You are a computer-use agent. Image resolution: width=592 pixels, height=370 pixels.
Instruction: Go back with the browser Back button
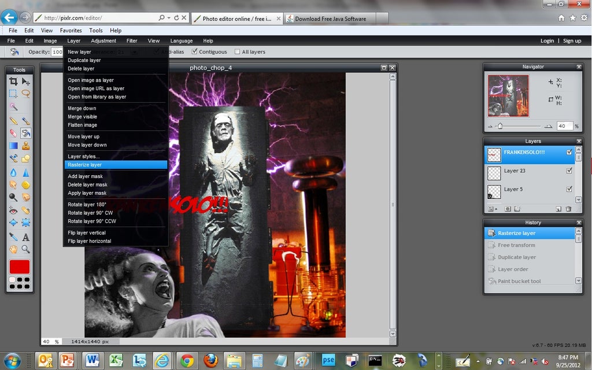coord(9,17)
